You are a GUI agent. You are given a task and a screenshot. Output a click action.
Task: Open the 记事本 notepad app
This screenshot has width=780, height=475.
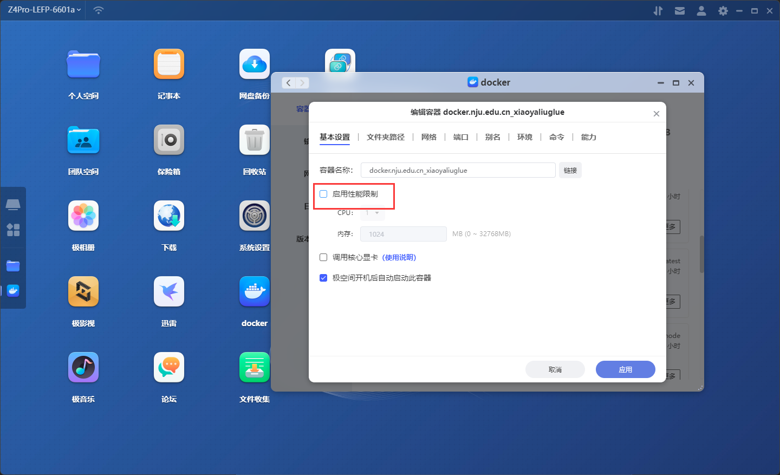(169, 64)
